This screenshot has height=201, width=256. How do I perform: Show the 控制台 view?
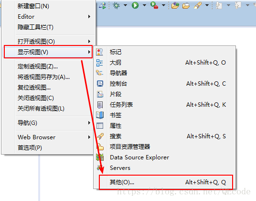pos(165,84)
